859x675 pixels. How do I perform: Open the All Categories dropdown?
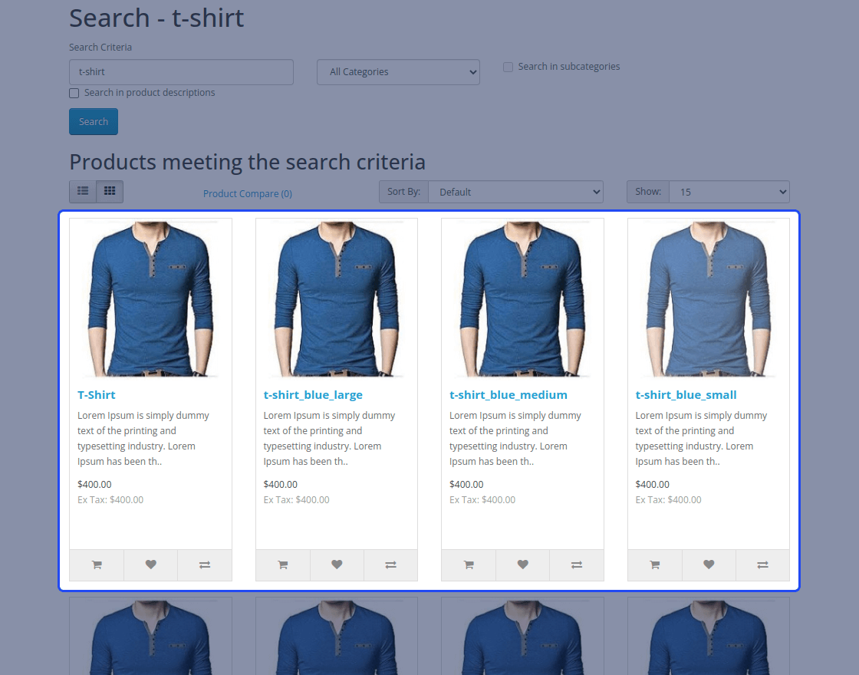(x=398, y=72)
